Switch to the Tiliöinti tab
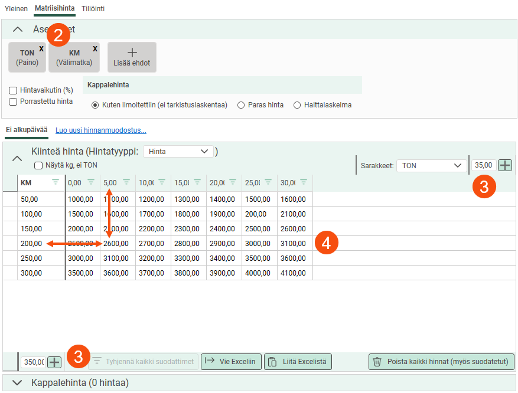 coord(93,9)
